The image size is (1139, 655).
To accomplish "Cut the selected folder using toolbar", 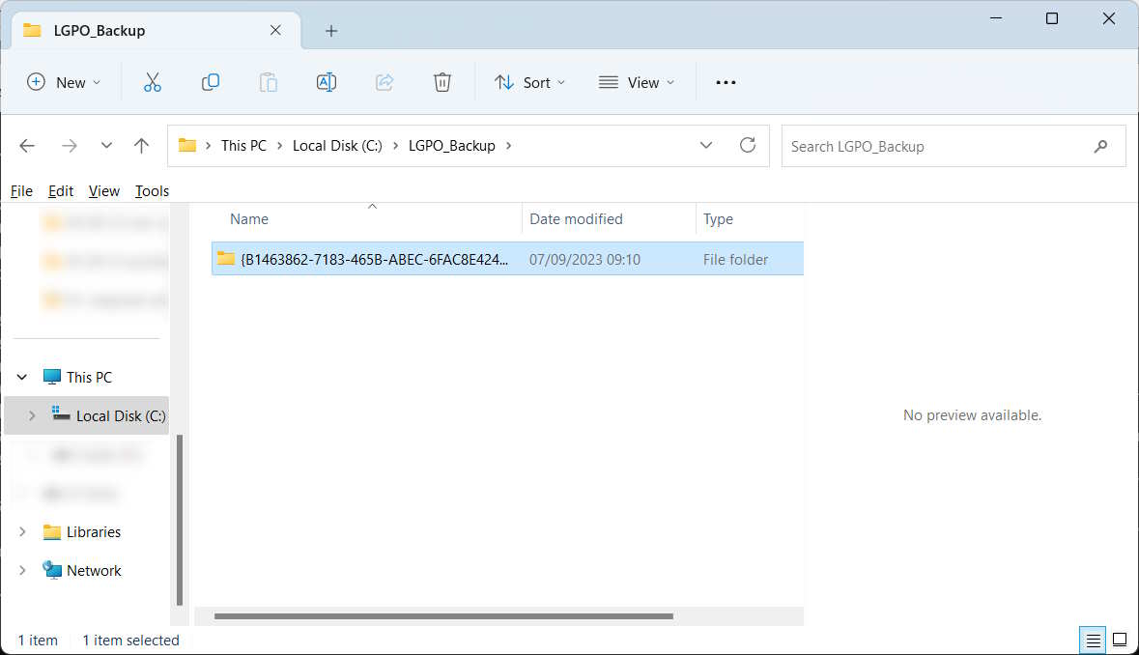I will point(152,82).
